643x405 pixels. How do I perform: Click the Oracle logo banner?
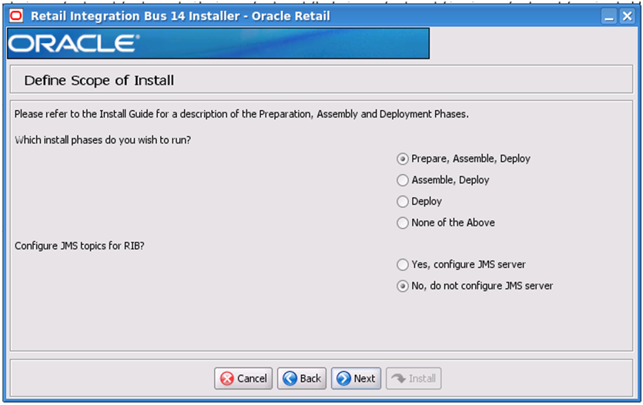point(218,43)
